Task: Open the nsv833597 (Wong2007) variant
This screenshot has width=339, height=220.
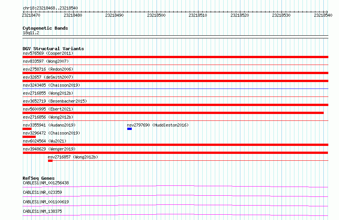Action: tap(46, 61)
